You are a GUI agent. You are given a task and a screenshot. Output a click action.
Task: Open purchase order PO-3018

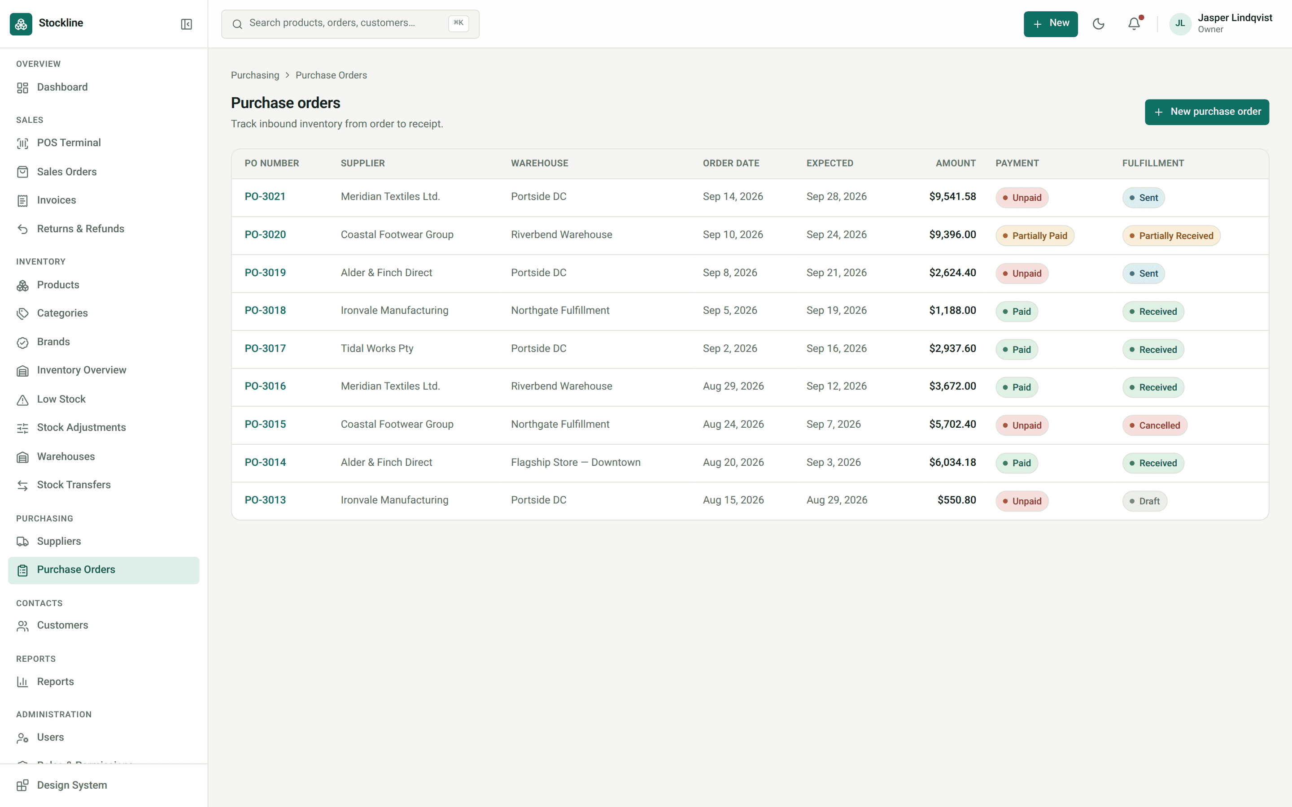[x=265, y=311]
